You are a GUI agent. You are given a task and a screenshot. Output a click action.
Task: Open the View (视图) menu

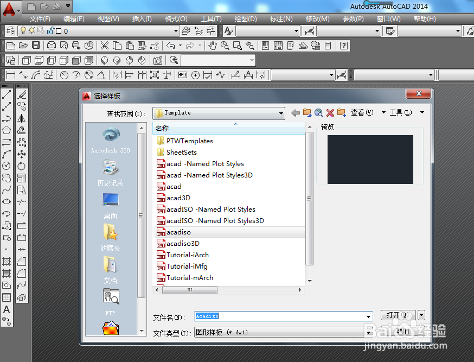[108, 19]
